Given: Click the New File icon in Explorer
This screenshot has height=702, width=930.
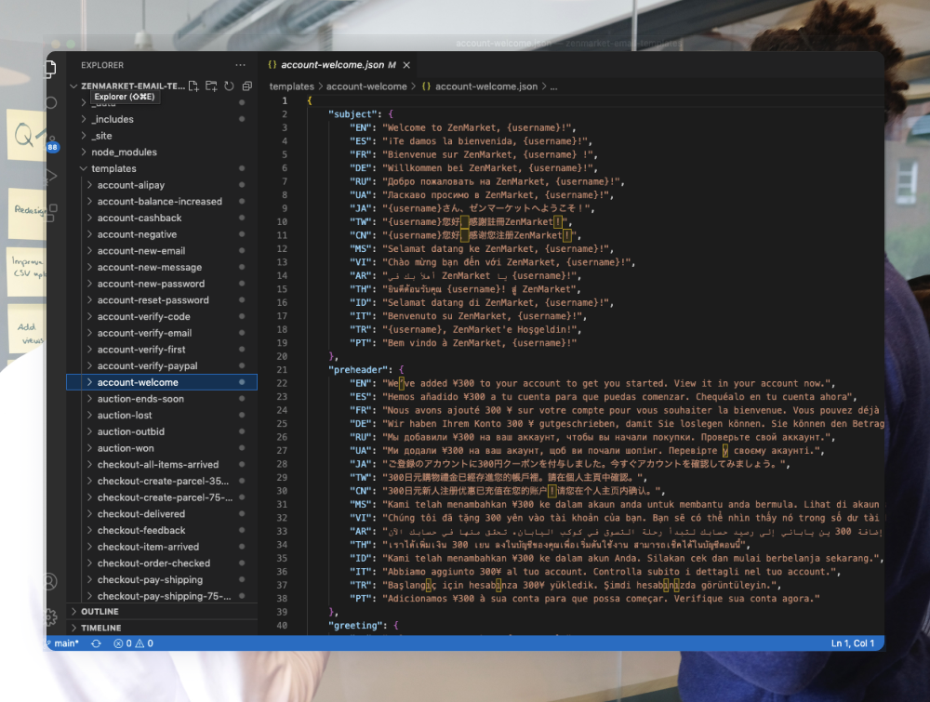Looking at the screenshot, I should pyautogui.click(x=193, y=86).
